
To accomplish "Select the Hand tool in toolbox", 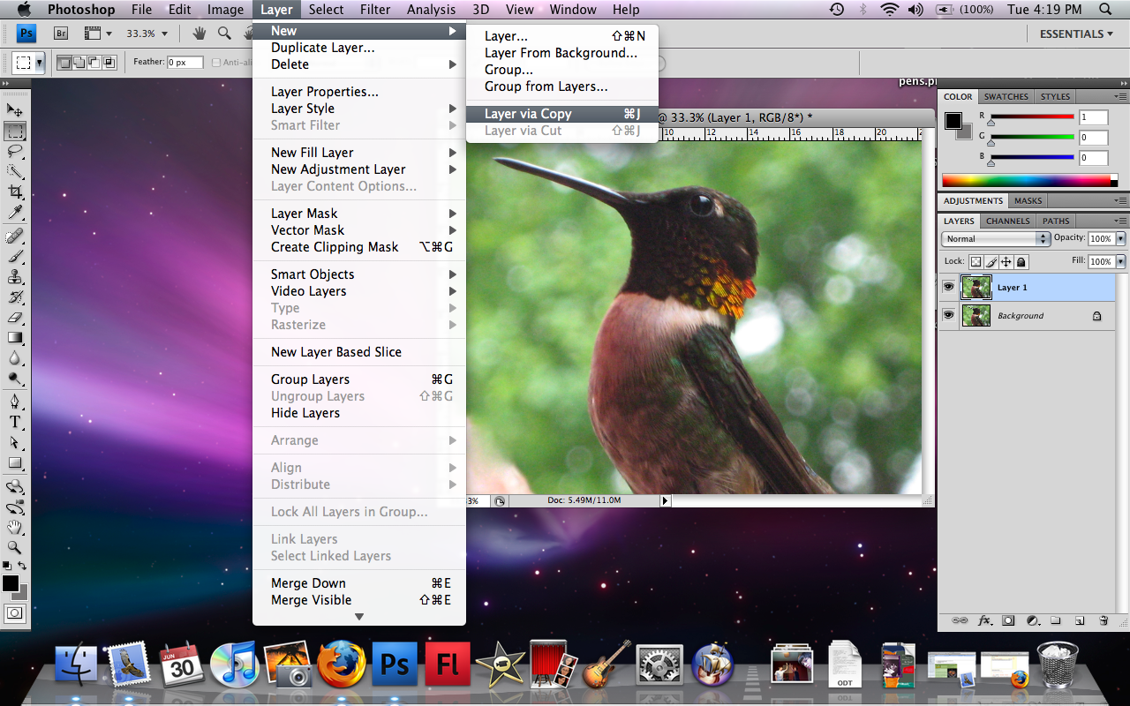I will point(15,528).
